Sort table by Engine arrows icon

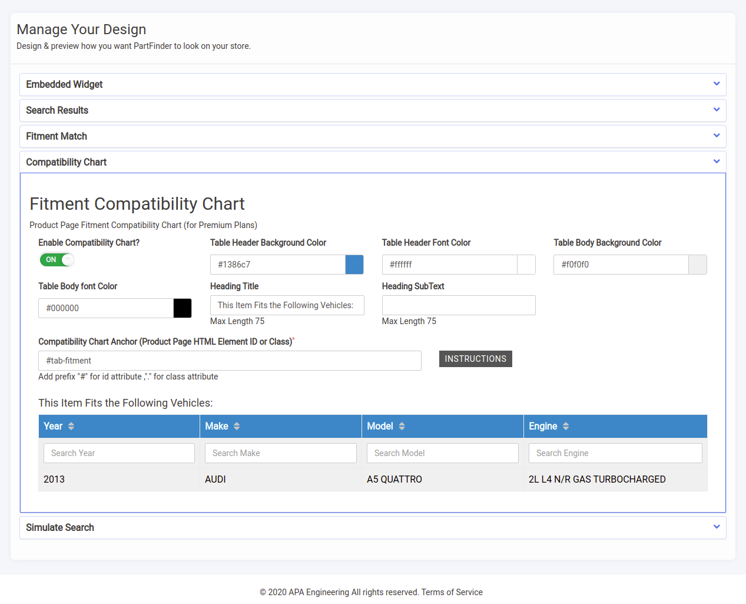(x=566, y=426)
